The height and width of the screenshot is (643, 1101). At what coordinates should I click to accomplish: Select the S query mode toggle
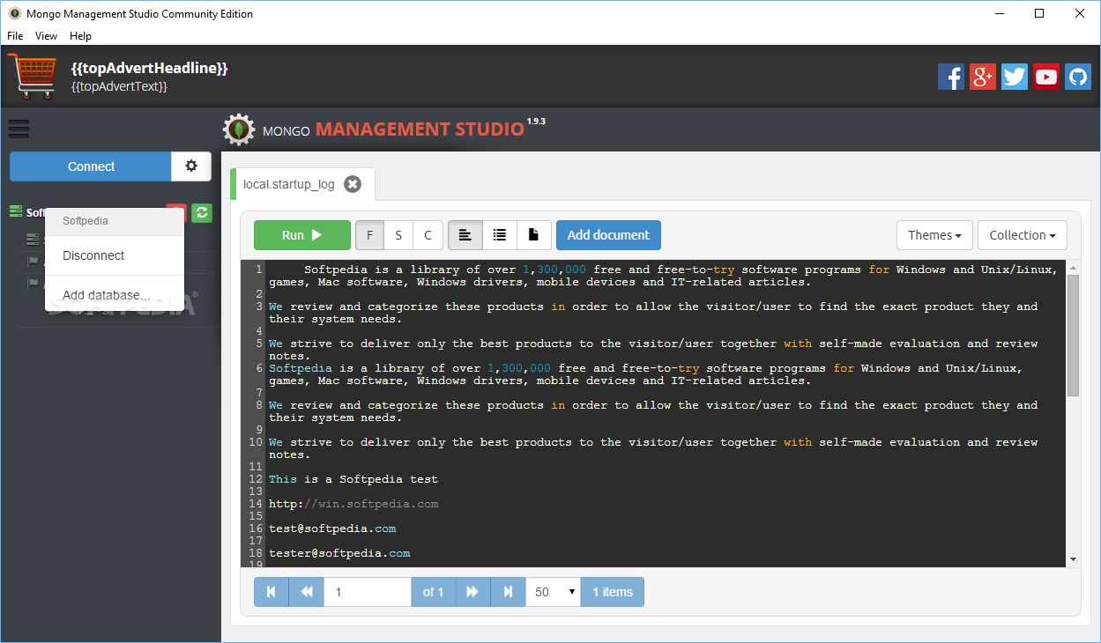coord(398,235)
